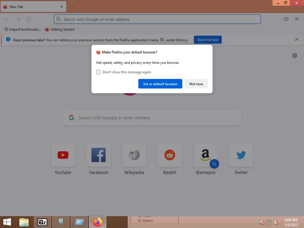
Task: Expand Dummy tree node in background window
Action: click(140, 221)
